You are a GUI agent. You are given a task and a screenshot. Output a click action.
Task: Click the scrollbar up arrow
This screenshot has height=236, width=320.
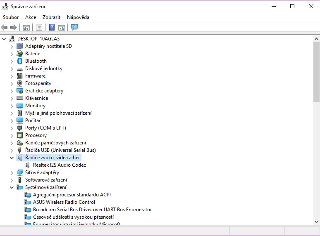pos(316,39)
